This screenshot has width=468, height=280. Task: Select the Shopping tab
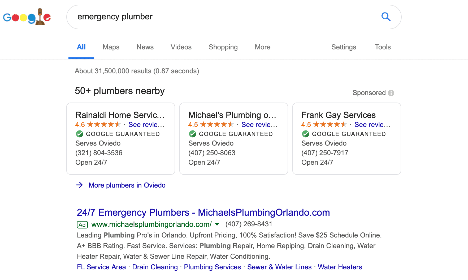[223, 47]
